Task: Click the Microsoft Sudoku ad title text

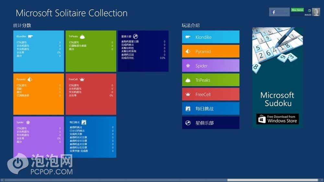Action: (x=278, y=99)
